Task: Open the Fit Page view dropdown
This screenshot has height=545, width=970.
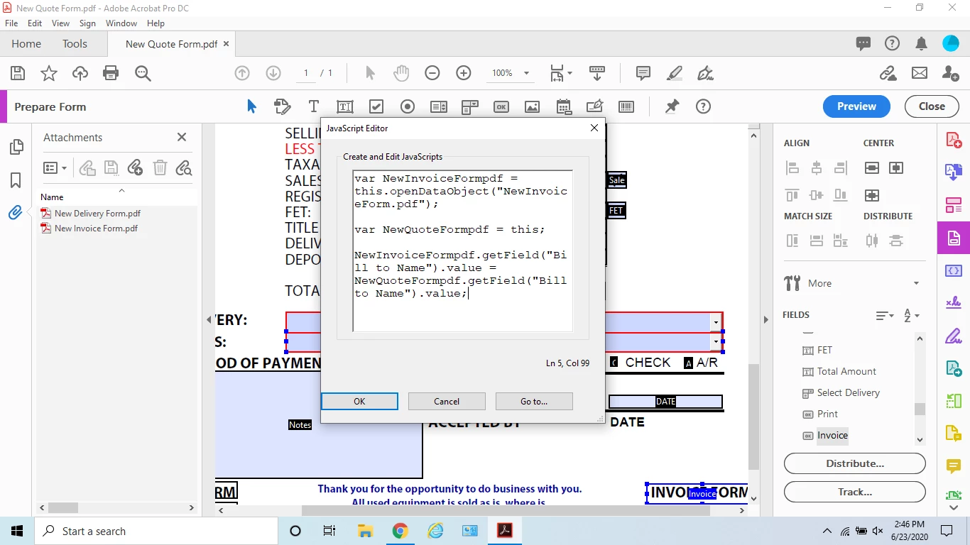Action: (561, 73)
